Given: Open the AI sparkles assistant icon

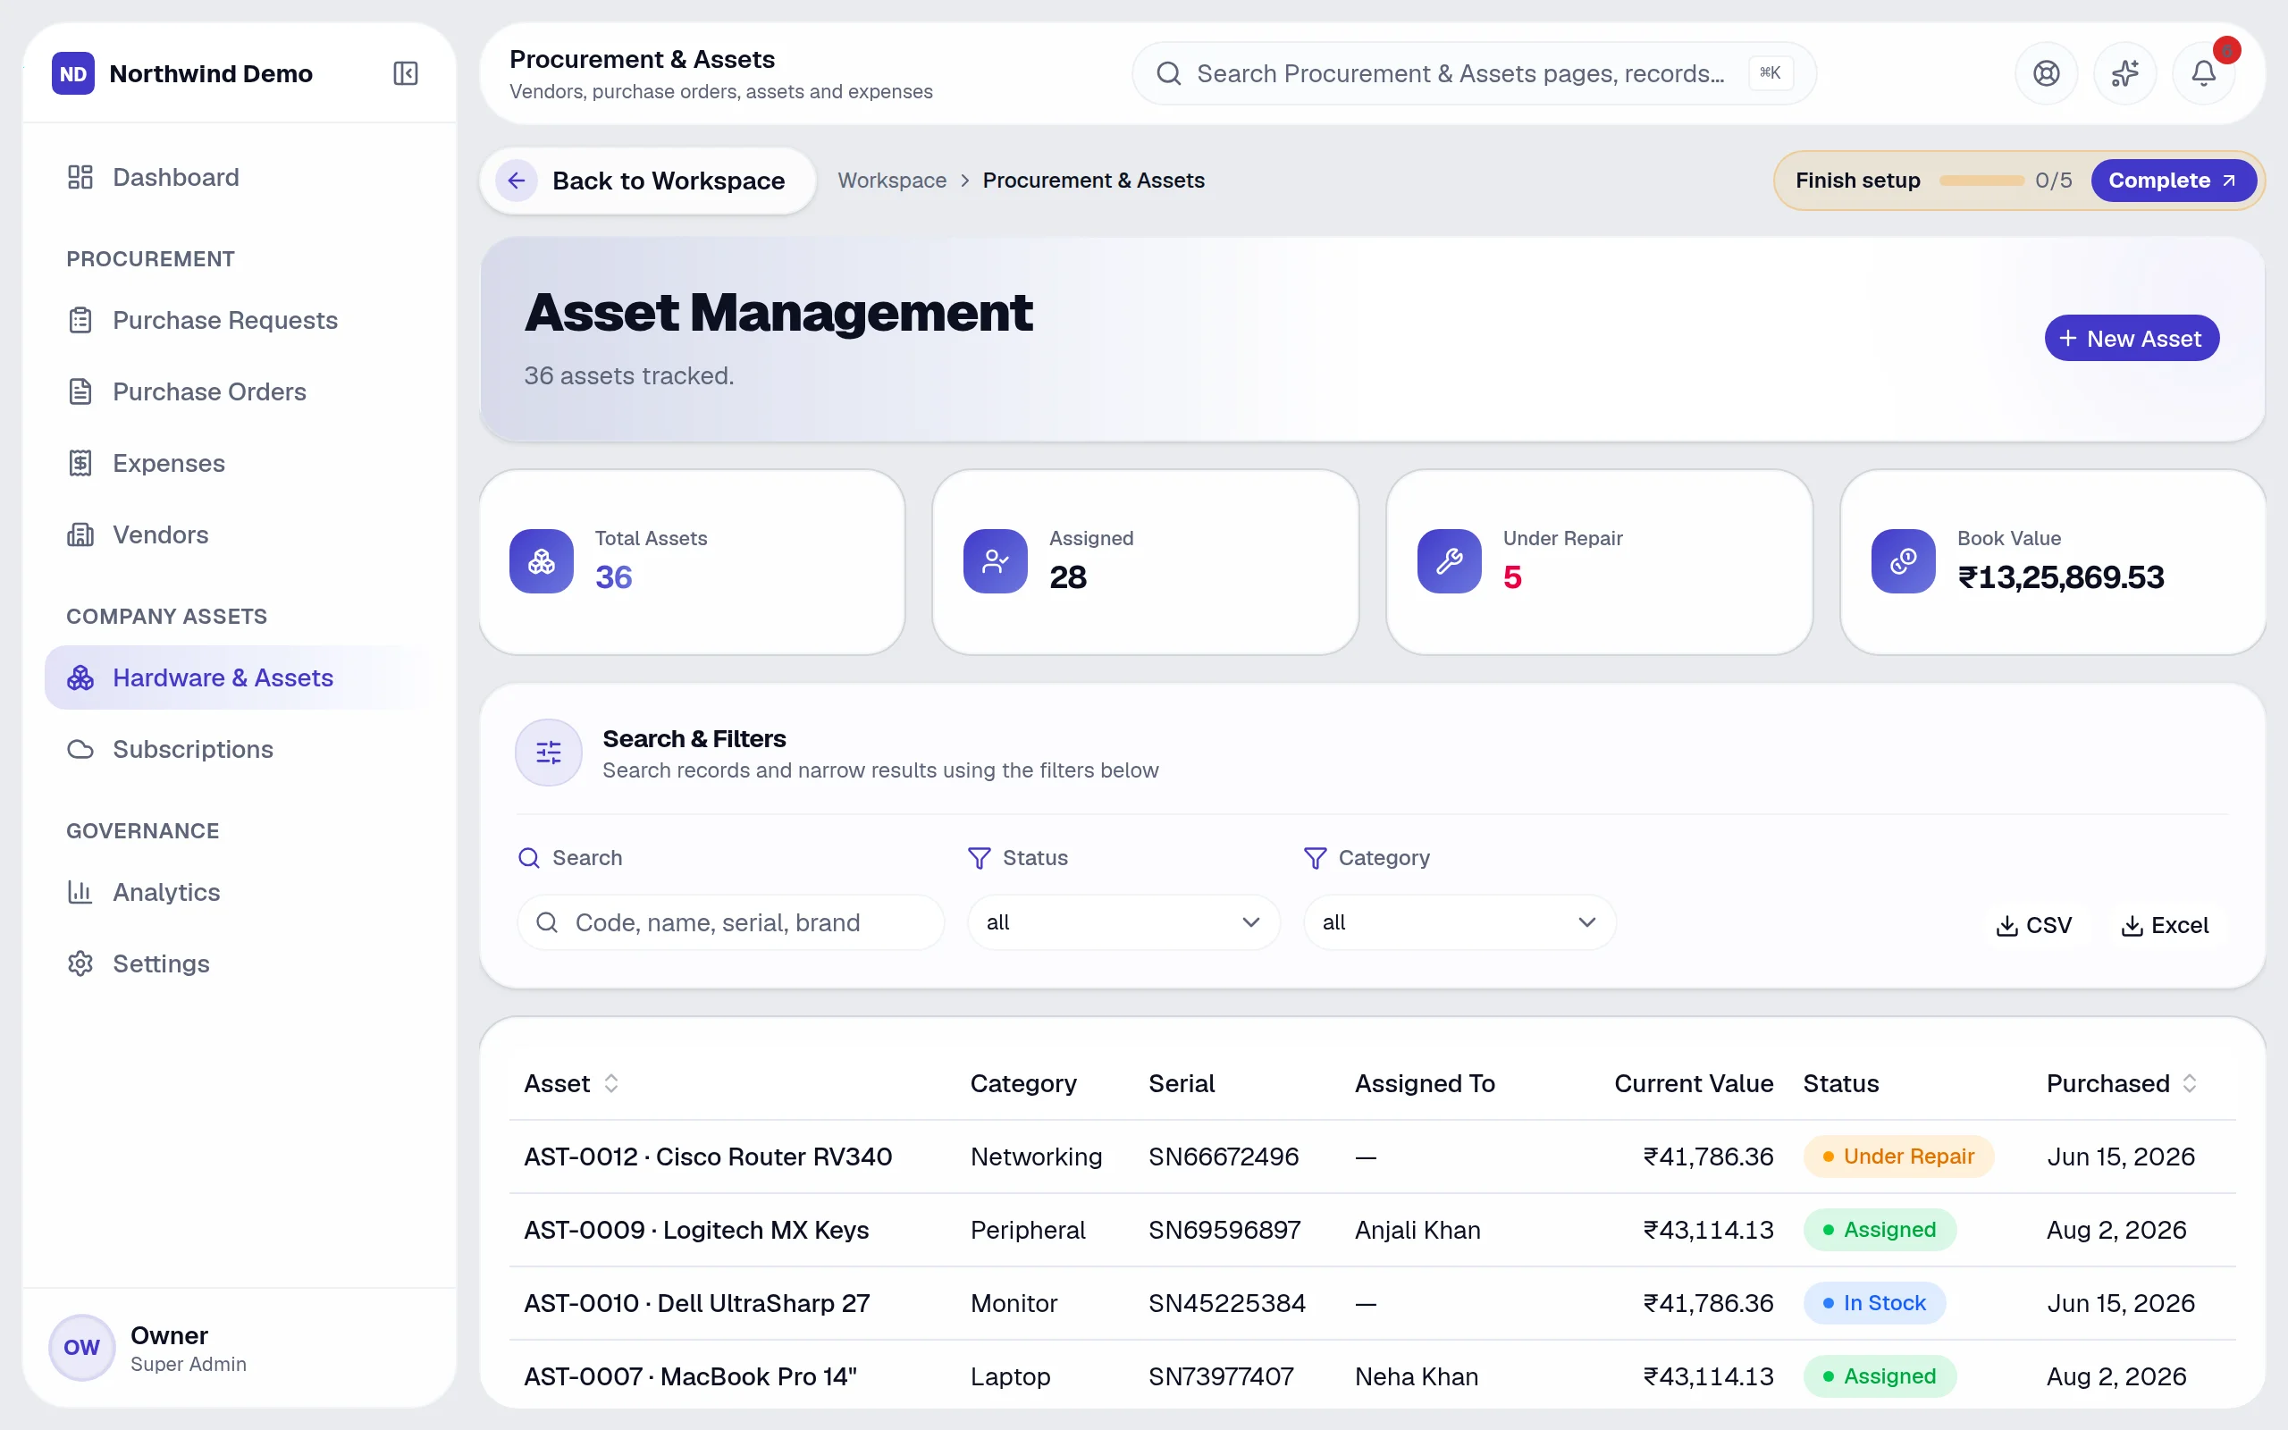Looking at the screenshot, I should point(2124,72).
